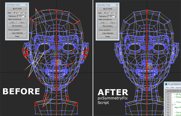
Task: Click the Tolerance spinner arrows in BEFORE panel
Action: pyautogui.click(x=25, y=16)
